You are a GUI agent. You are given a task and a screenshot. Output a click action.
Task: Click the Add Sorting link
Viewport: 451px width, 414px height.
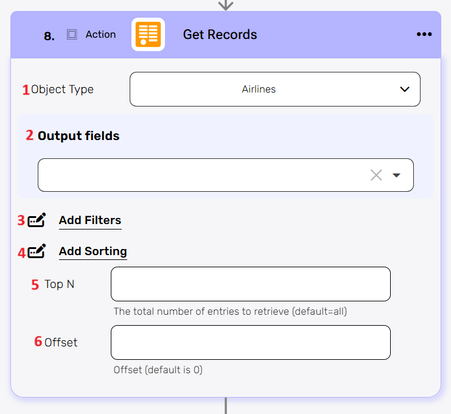93,251
